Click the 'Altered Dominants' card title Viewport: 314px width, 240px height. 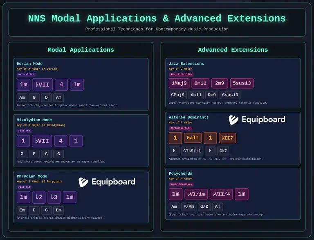(x=188, y=118)
